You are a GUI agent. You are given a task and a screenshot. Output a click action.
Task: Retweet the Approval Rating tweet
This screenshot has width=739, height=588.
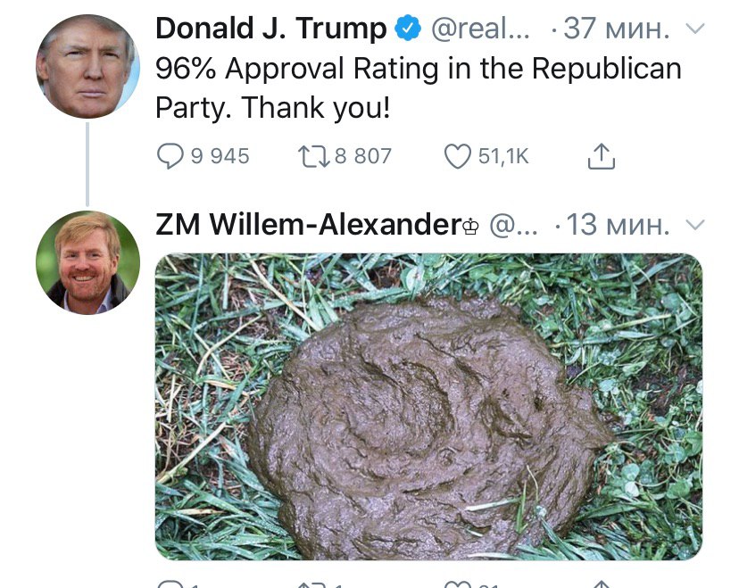pos(313,157)
